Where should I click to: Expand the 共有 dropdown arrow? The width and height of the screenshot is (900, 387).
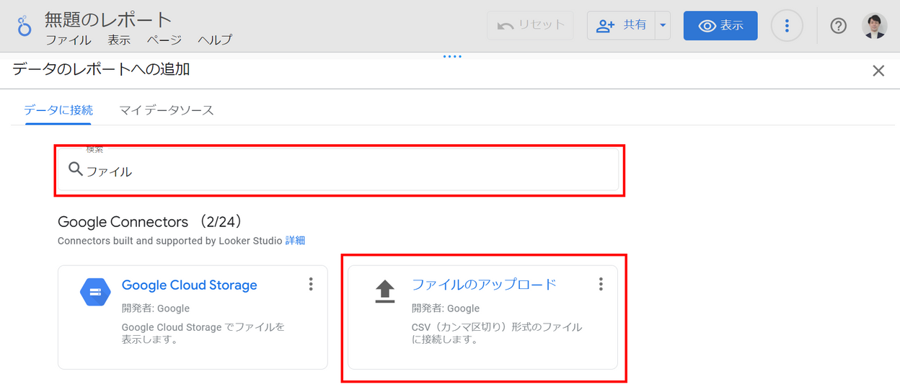pyautogui.click(x=663, y=26)
